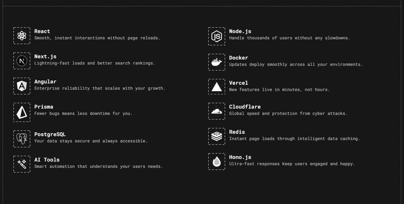The image size is (404, 204).
Task: Click the Angular shield icon
Action: 22,86
